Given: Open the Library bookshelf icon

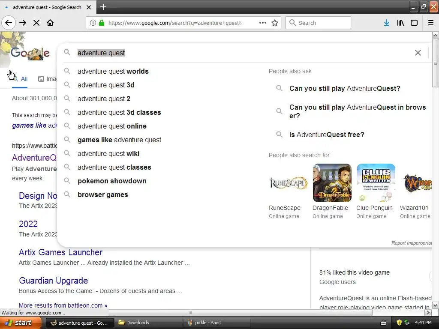Looking at the screenshot, I should coord(400,23).
